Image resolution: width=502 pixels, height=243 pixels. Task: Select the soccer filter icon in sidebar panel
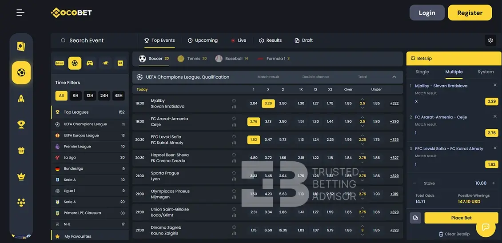point(75,63)
